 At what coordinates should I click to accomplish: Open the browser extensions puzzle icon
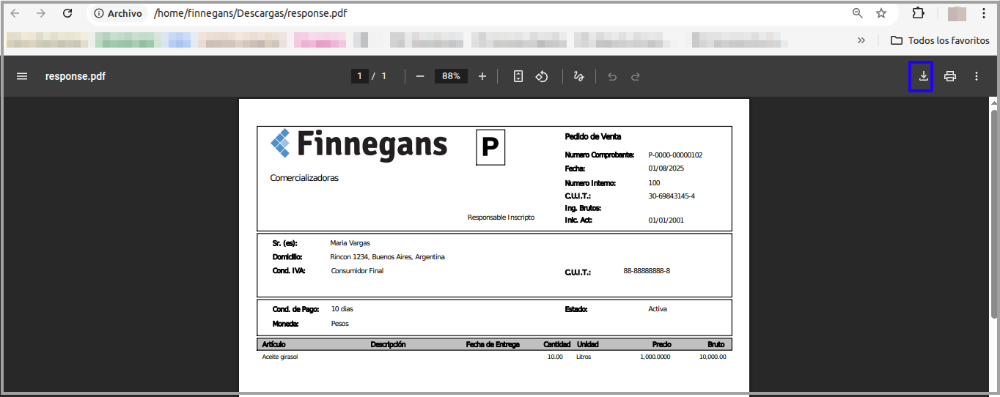coord(918,13)
